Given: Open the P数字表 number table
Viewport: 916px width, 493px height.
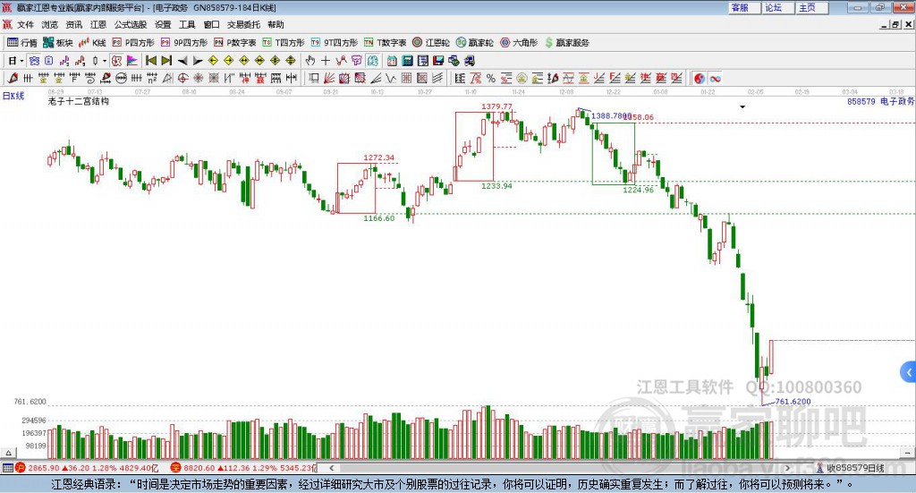Looking at the screenshot, I should (235, 43).
